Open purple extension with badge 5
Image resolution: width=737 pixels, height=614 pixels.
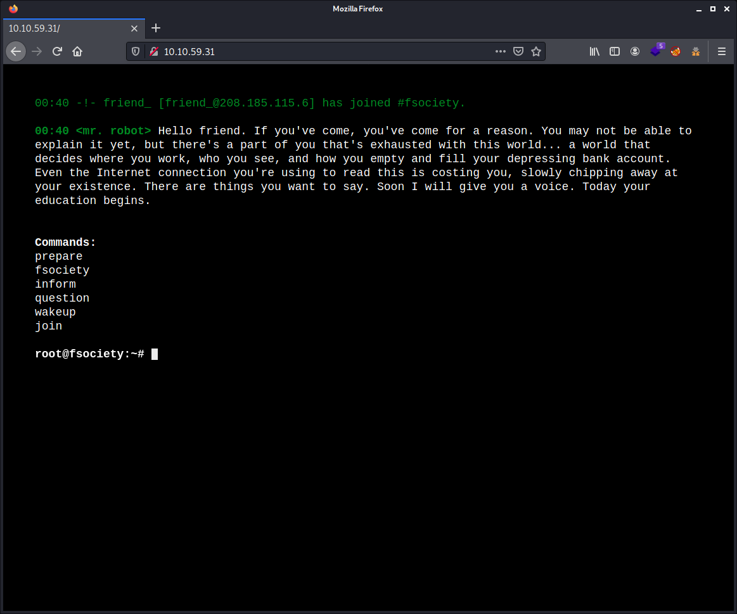click(x=656, y=51)
